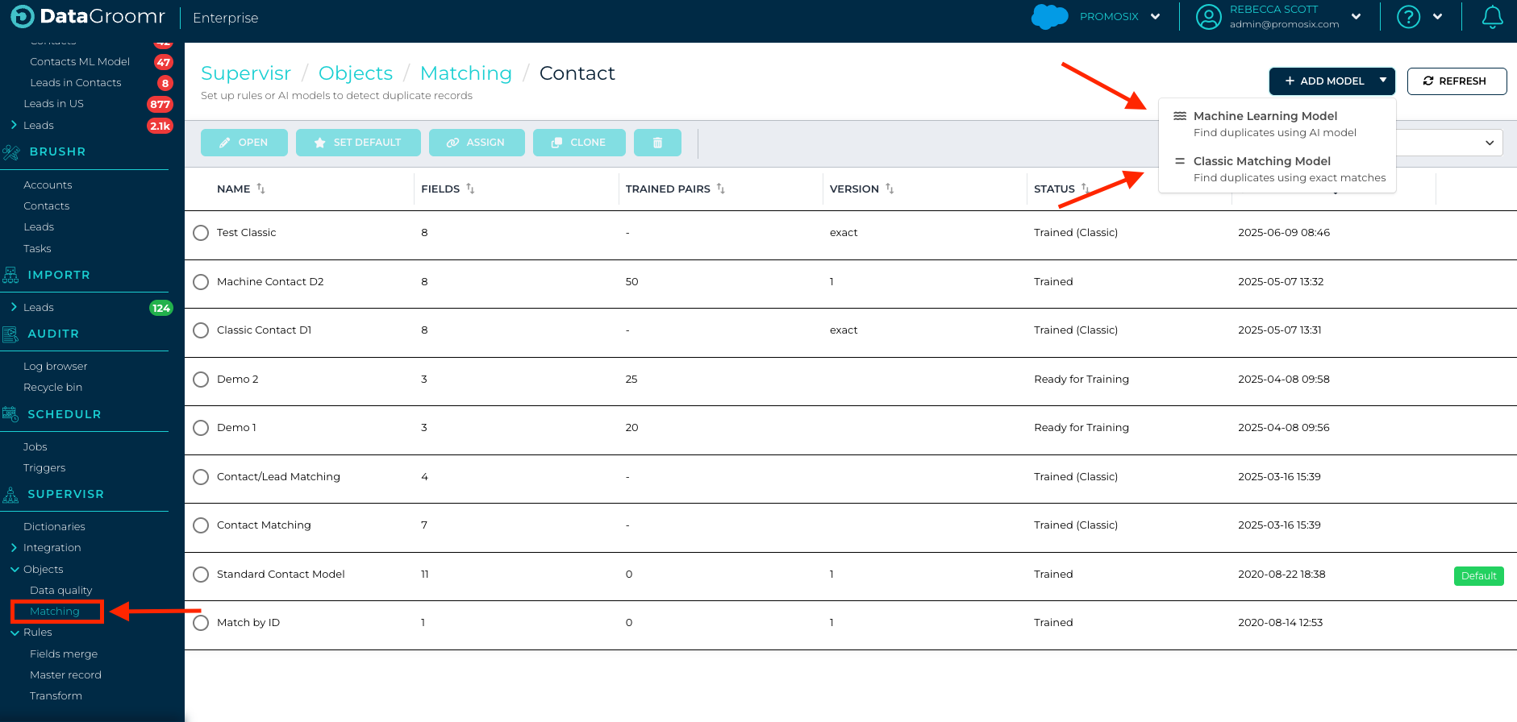1517x722 pixels.
Task: Open Data quality in the sidebar
Action: [60, 591]
